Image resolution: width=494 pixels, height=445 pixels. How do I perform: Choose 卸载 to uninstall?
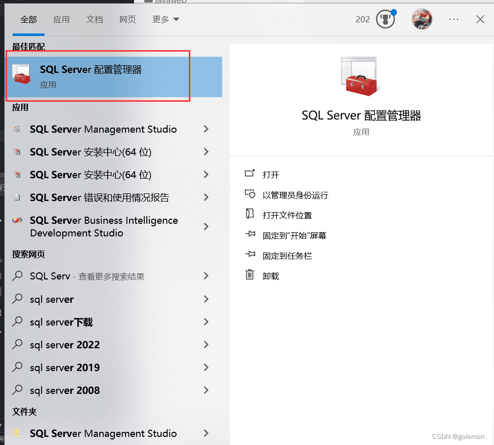point(271,276)
